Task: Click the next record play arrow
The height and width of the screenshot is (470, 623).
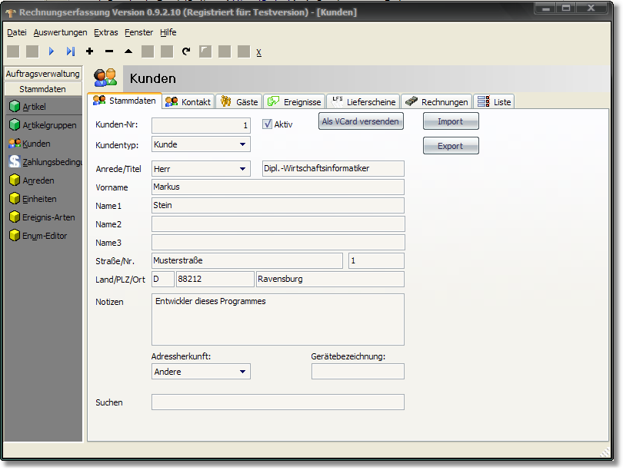Action: point(52,51)
